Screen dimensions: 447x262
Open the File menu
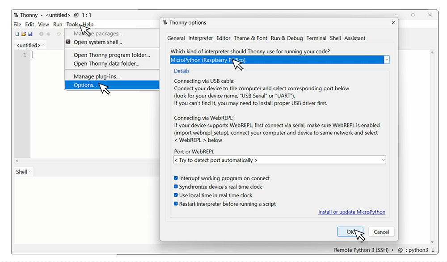click(x=17, y=24)
